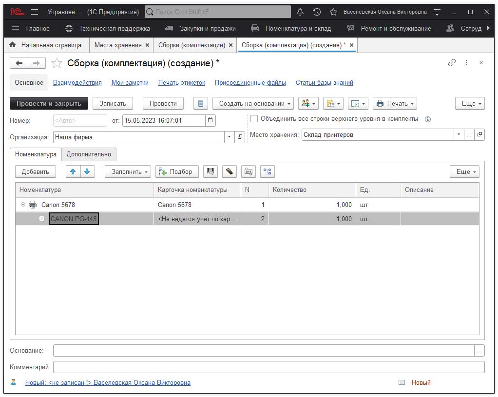The image size is (498, 397).
Task: Open the Создать на основании dropdown
Action: (x=253, y=103)
